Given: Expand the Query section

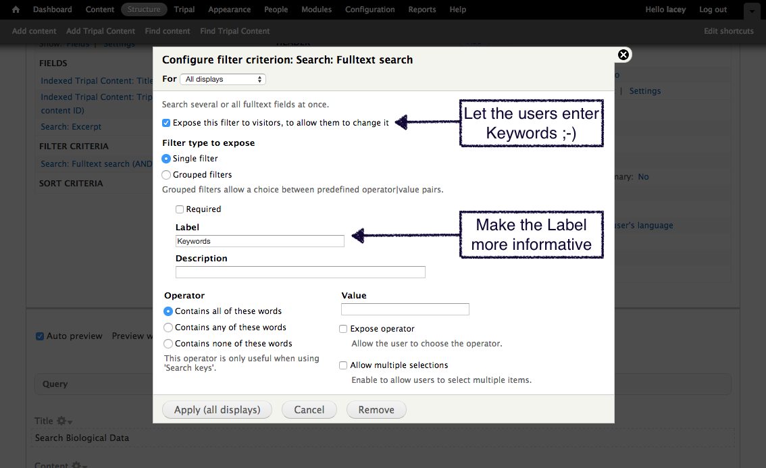Looking at the screenshot, I should [55, 384].
